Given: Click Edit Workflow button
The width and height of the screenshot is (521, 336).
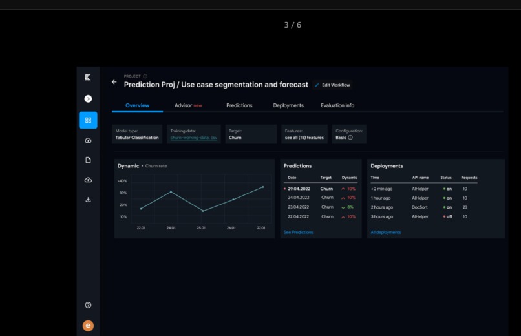Looking at the screenshot, I should click(332, 85).
